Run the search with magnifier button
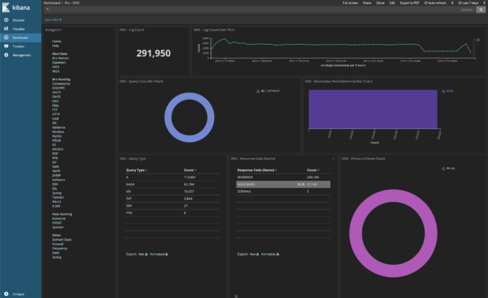 pos(481,10)
